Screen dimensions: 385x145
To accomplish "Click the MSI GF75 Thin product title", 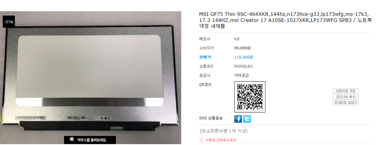I will pos(285,20).
